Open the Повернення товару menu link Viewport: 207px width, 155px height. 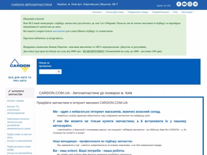click(138, 12)
